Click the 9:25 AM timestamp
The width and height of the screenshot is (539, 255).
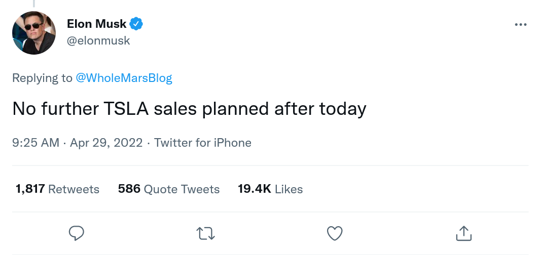tap(35, 143)
